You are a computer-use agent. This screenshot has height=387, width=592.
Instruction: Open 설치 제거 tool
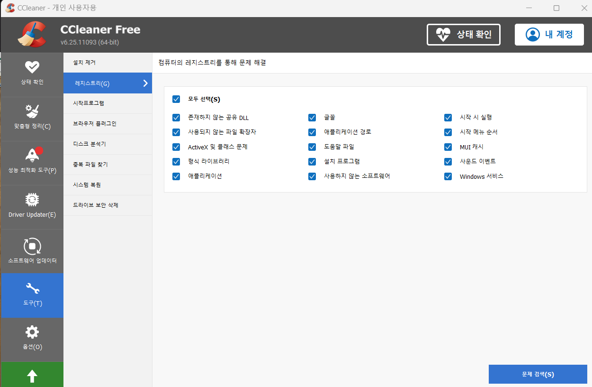click(x=108, y=63)
